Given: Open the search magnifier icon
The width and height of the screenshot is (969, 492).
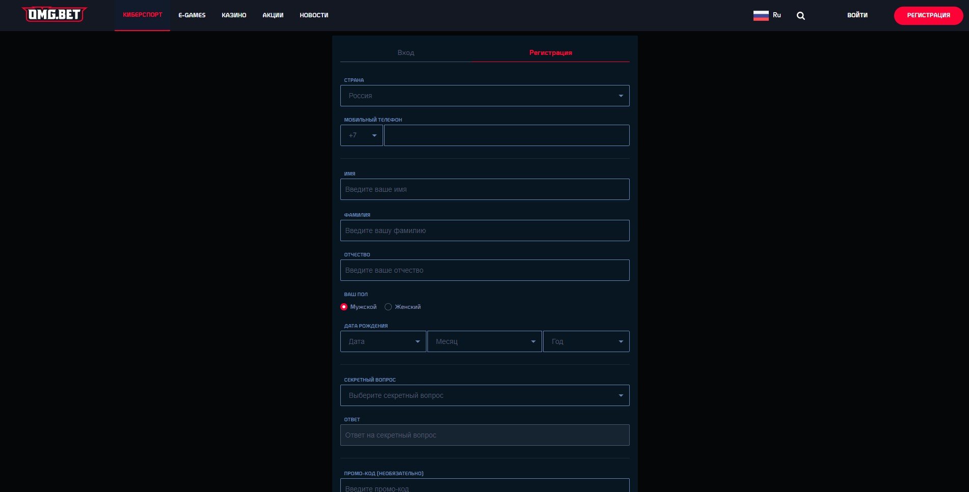Looking at the screenshot, I should click(x=800, y=16).
